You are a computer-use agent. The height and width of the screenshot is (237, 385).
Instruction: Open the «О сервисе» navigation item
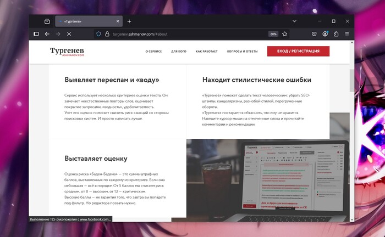point(153,52)
